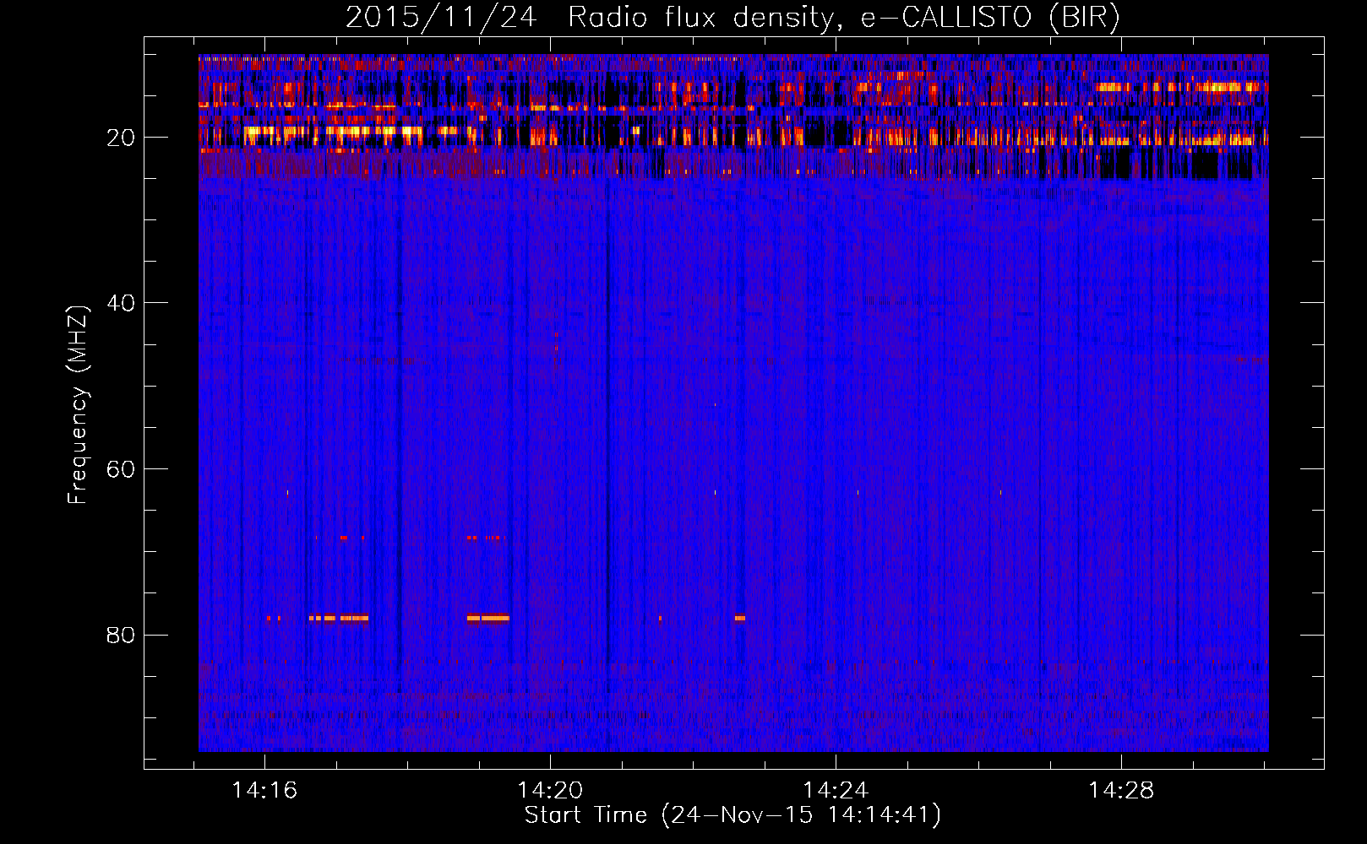Click the Start Time axis label

(x=733, y=815)
